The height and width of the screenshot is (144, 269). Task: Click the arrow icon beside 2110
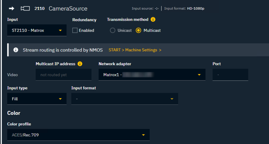(x=12, y=9)
